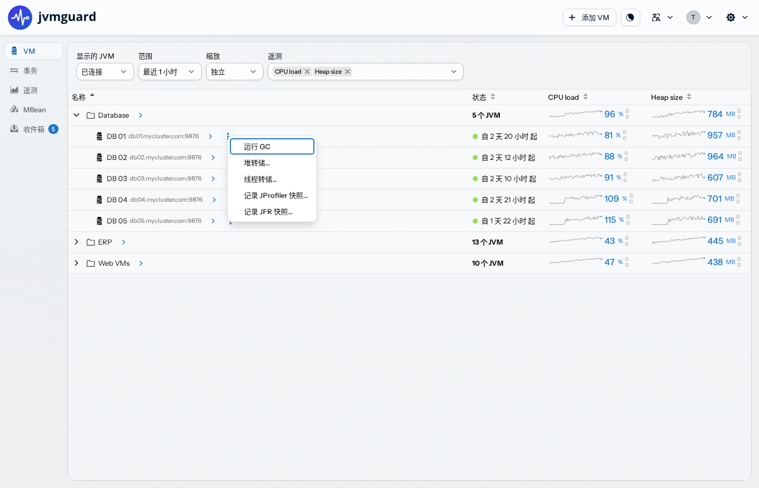
Task: Open the Telemetry (遥测) sidebar item
Action: point(34,90)
